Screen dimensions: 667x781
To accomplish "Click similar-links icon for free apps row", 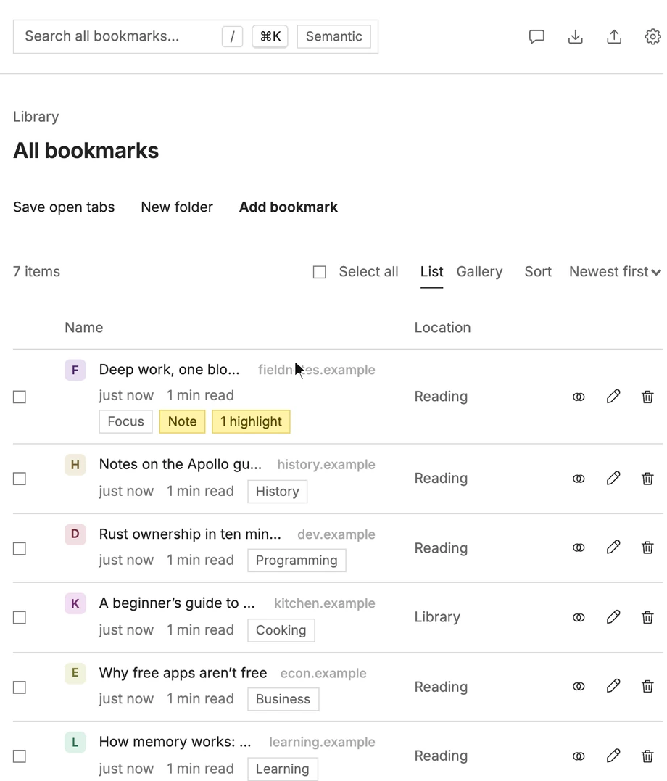I will [x=579, y=687].
